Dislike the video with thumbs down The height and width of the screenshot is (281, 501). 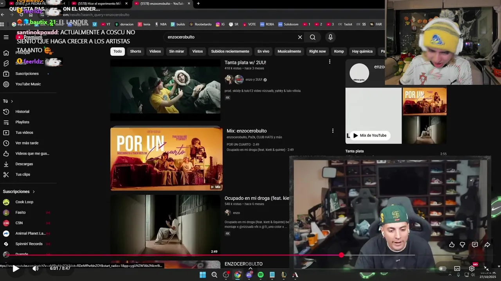[463, 245]
